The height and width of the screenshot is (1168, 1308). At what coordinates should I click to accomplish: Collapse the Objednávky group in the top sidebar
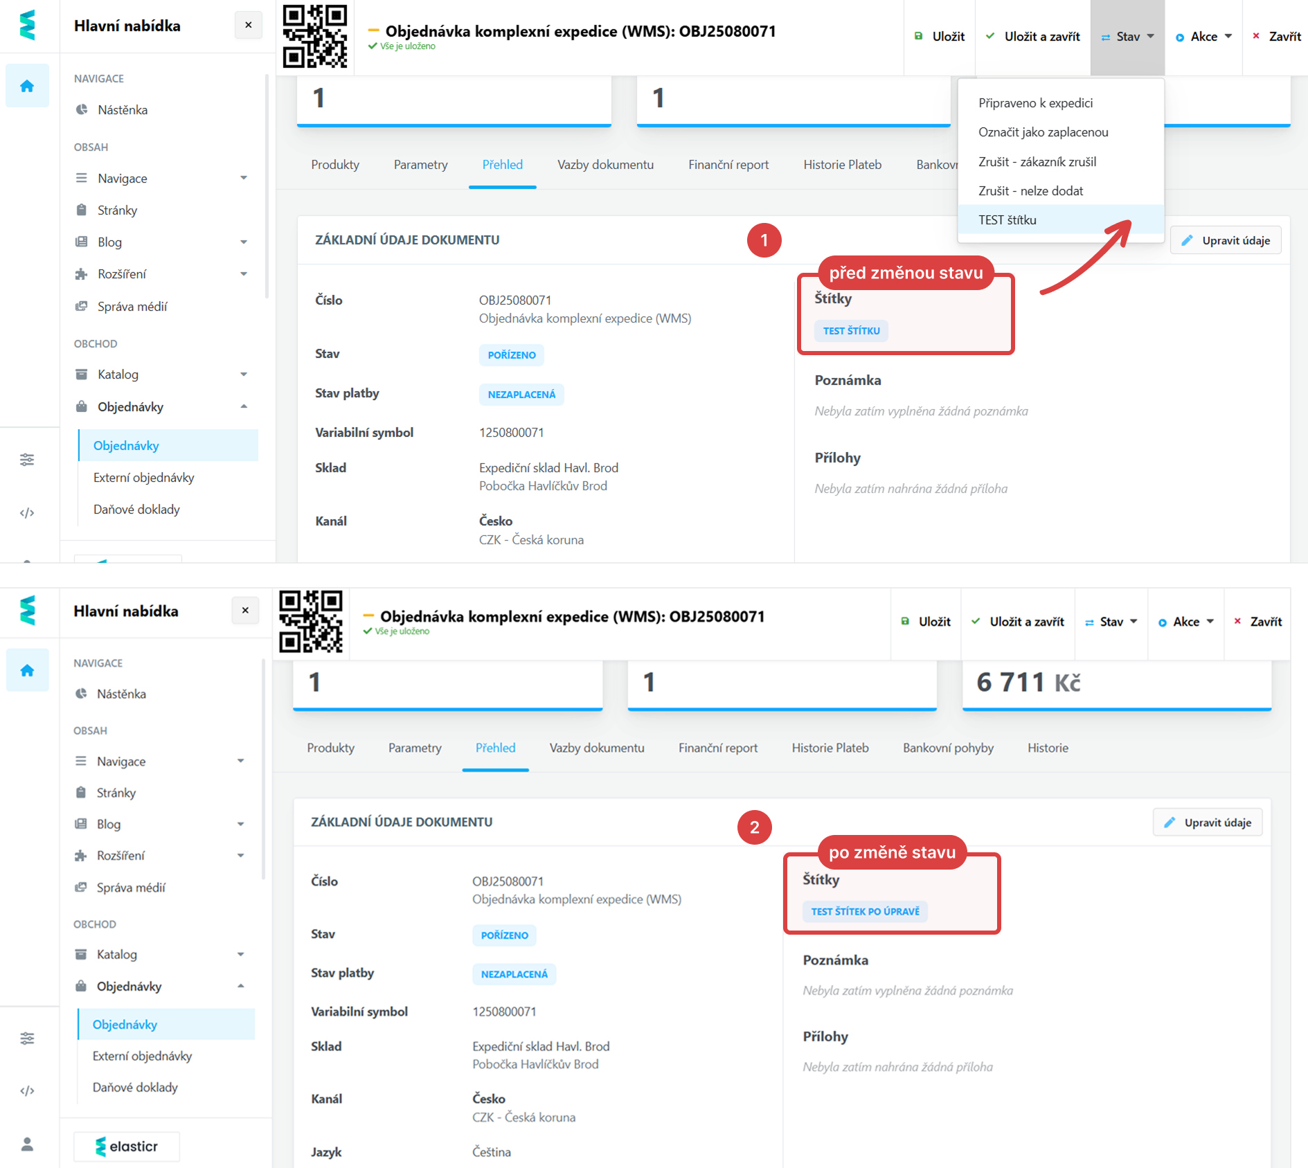coord(243,407)
